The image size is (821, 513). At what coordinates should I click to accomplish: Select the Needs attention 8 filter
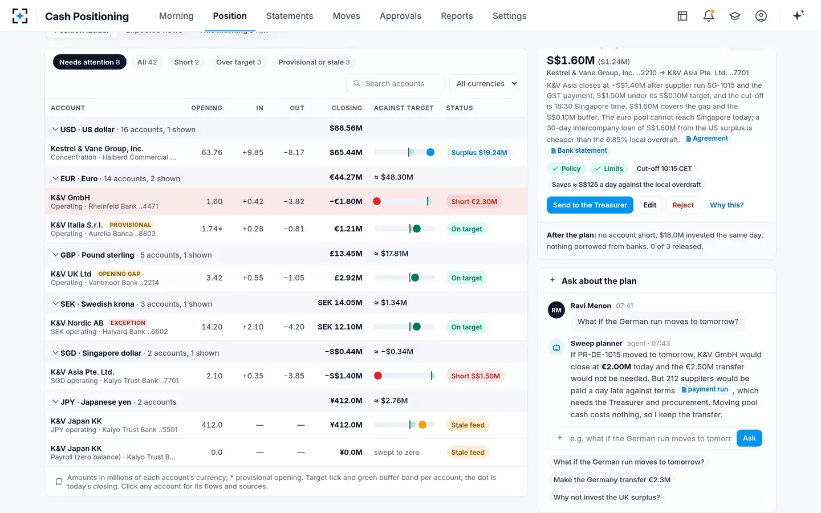tap(90, 62)
